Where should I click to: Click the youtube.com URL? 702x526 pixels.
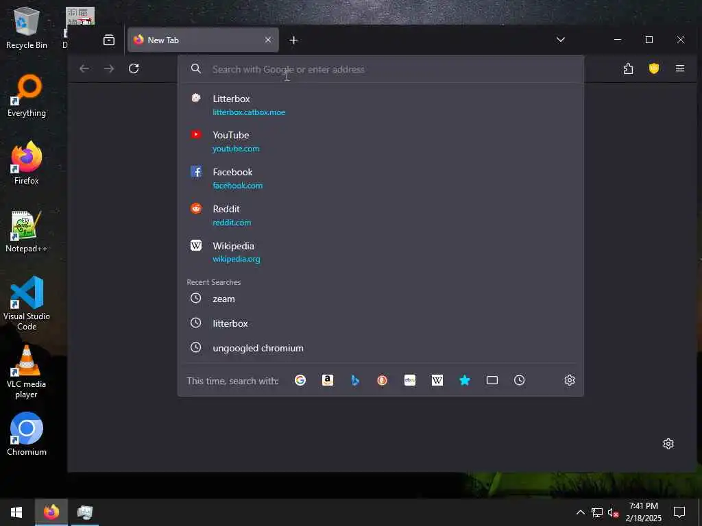pyautogui.click(x=236, y=149)
